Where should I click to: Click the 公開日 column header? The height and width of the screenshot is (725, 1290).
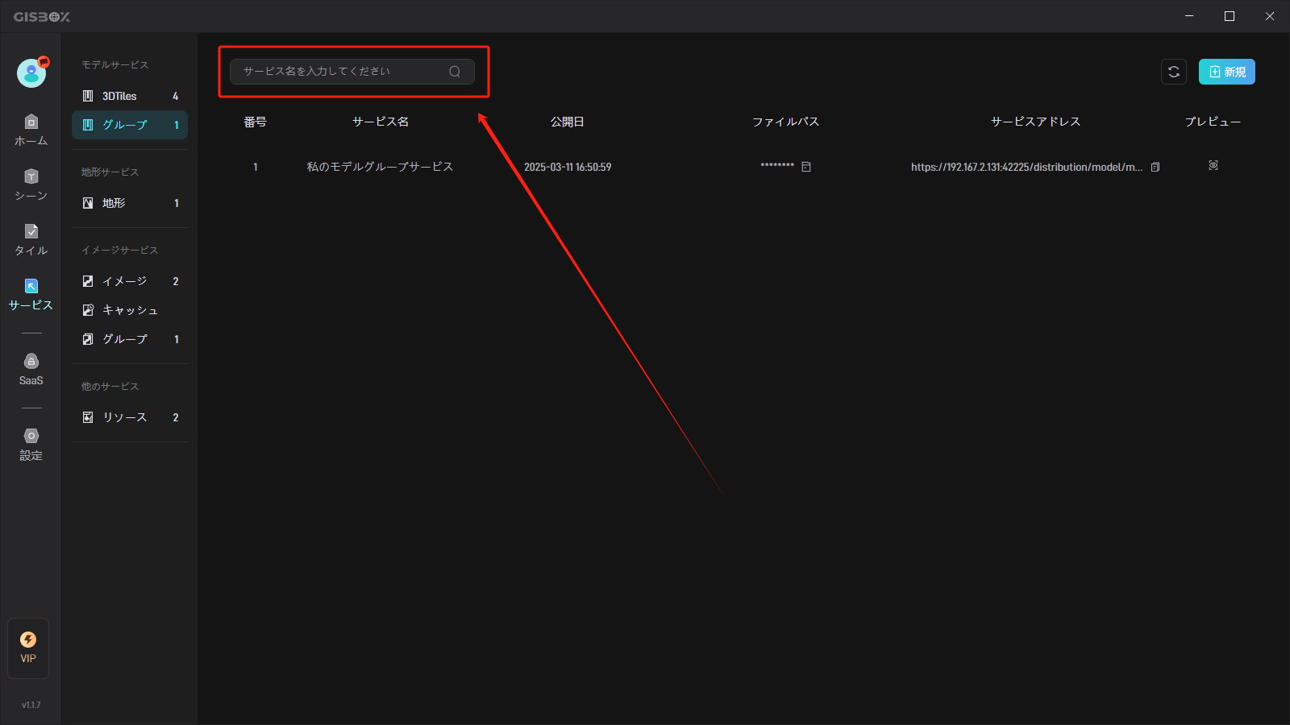coord(568,122)
